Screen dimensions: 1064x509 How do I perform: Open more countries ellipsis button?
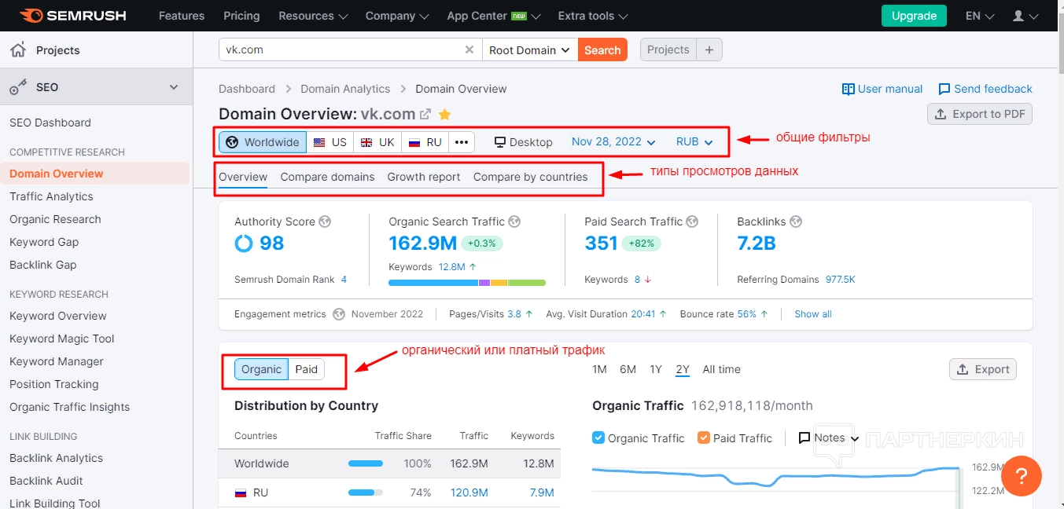462,142
